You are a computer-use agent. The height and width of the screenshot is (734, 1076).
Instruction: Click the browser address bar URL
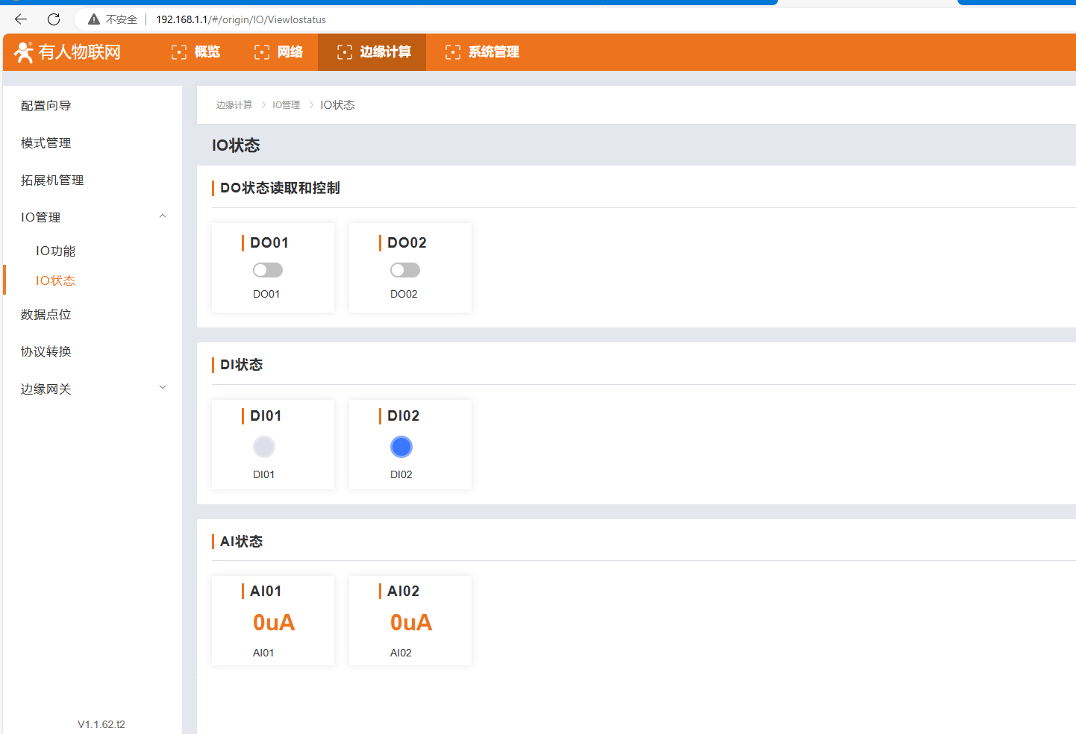[x=241, y=19]
